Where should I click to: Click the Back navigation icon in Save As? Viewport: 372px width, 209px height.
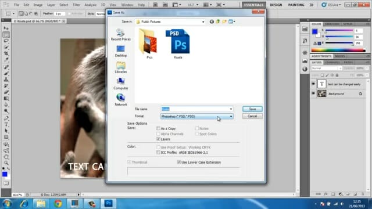click(212, 21)
